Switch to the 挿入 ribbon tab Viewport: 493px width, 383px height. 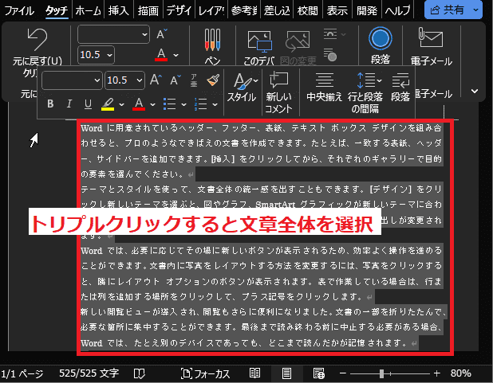coord(119,10)
